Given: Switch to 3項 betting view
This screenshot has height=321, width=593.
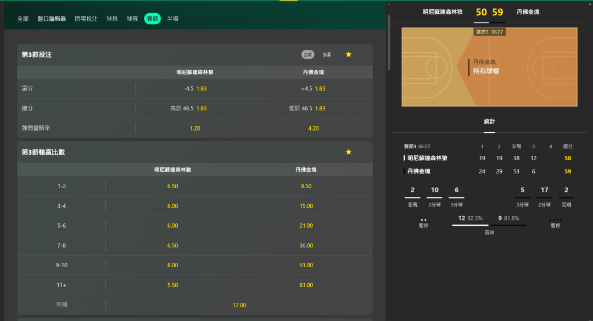Looking at the screenshot, I should click(327, 54).
